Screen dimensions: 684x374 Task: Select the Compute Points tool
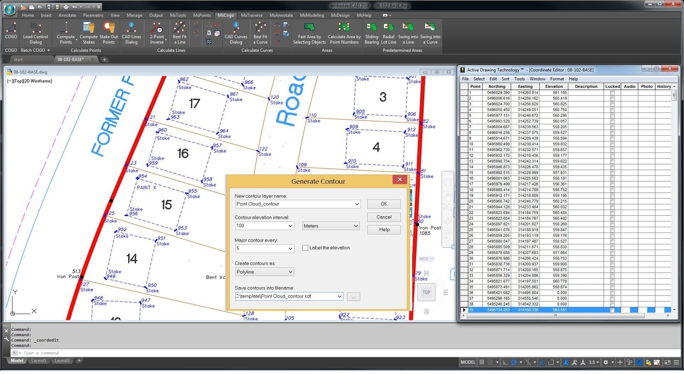(x=66, y=33)
